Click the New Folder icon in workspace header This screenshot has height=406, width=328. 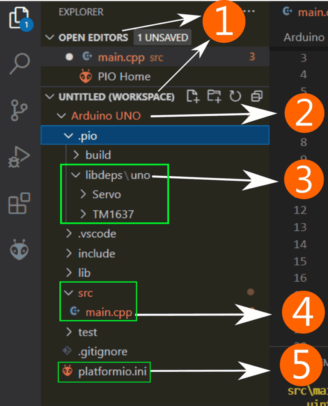tap(214, 96)
